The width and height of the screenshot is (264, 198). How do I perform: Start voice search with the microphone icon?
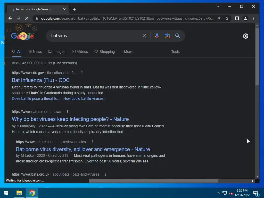[157, 36]
